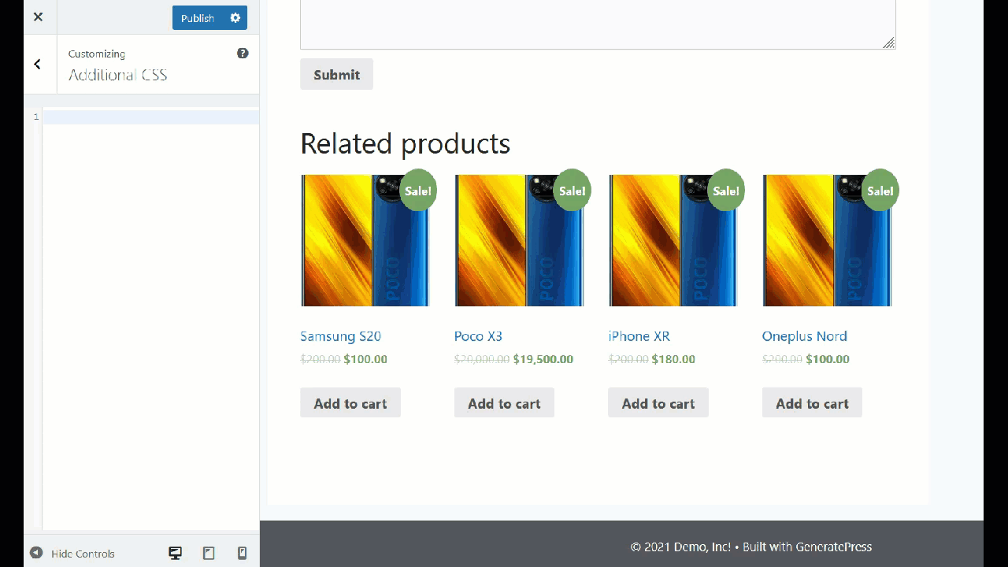Go back with the left chevron arrow
This screenshot has height=567, width=1008.
pos(38,65)
